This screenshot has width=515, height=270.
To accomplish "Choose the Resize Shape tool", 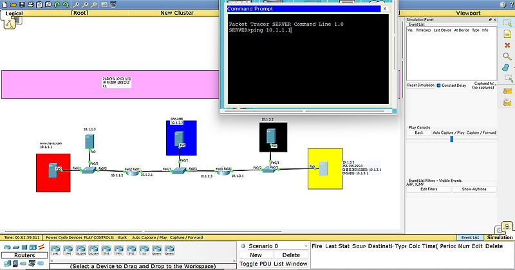I will point(509,78).
